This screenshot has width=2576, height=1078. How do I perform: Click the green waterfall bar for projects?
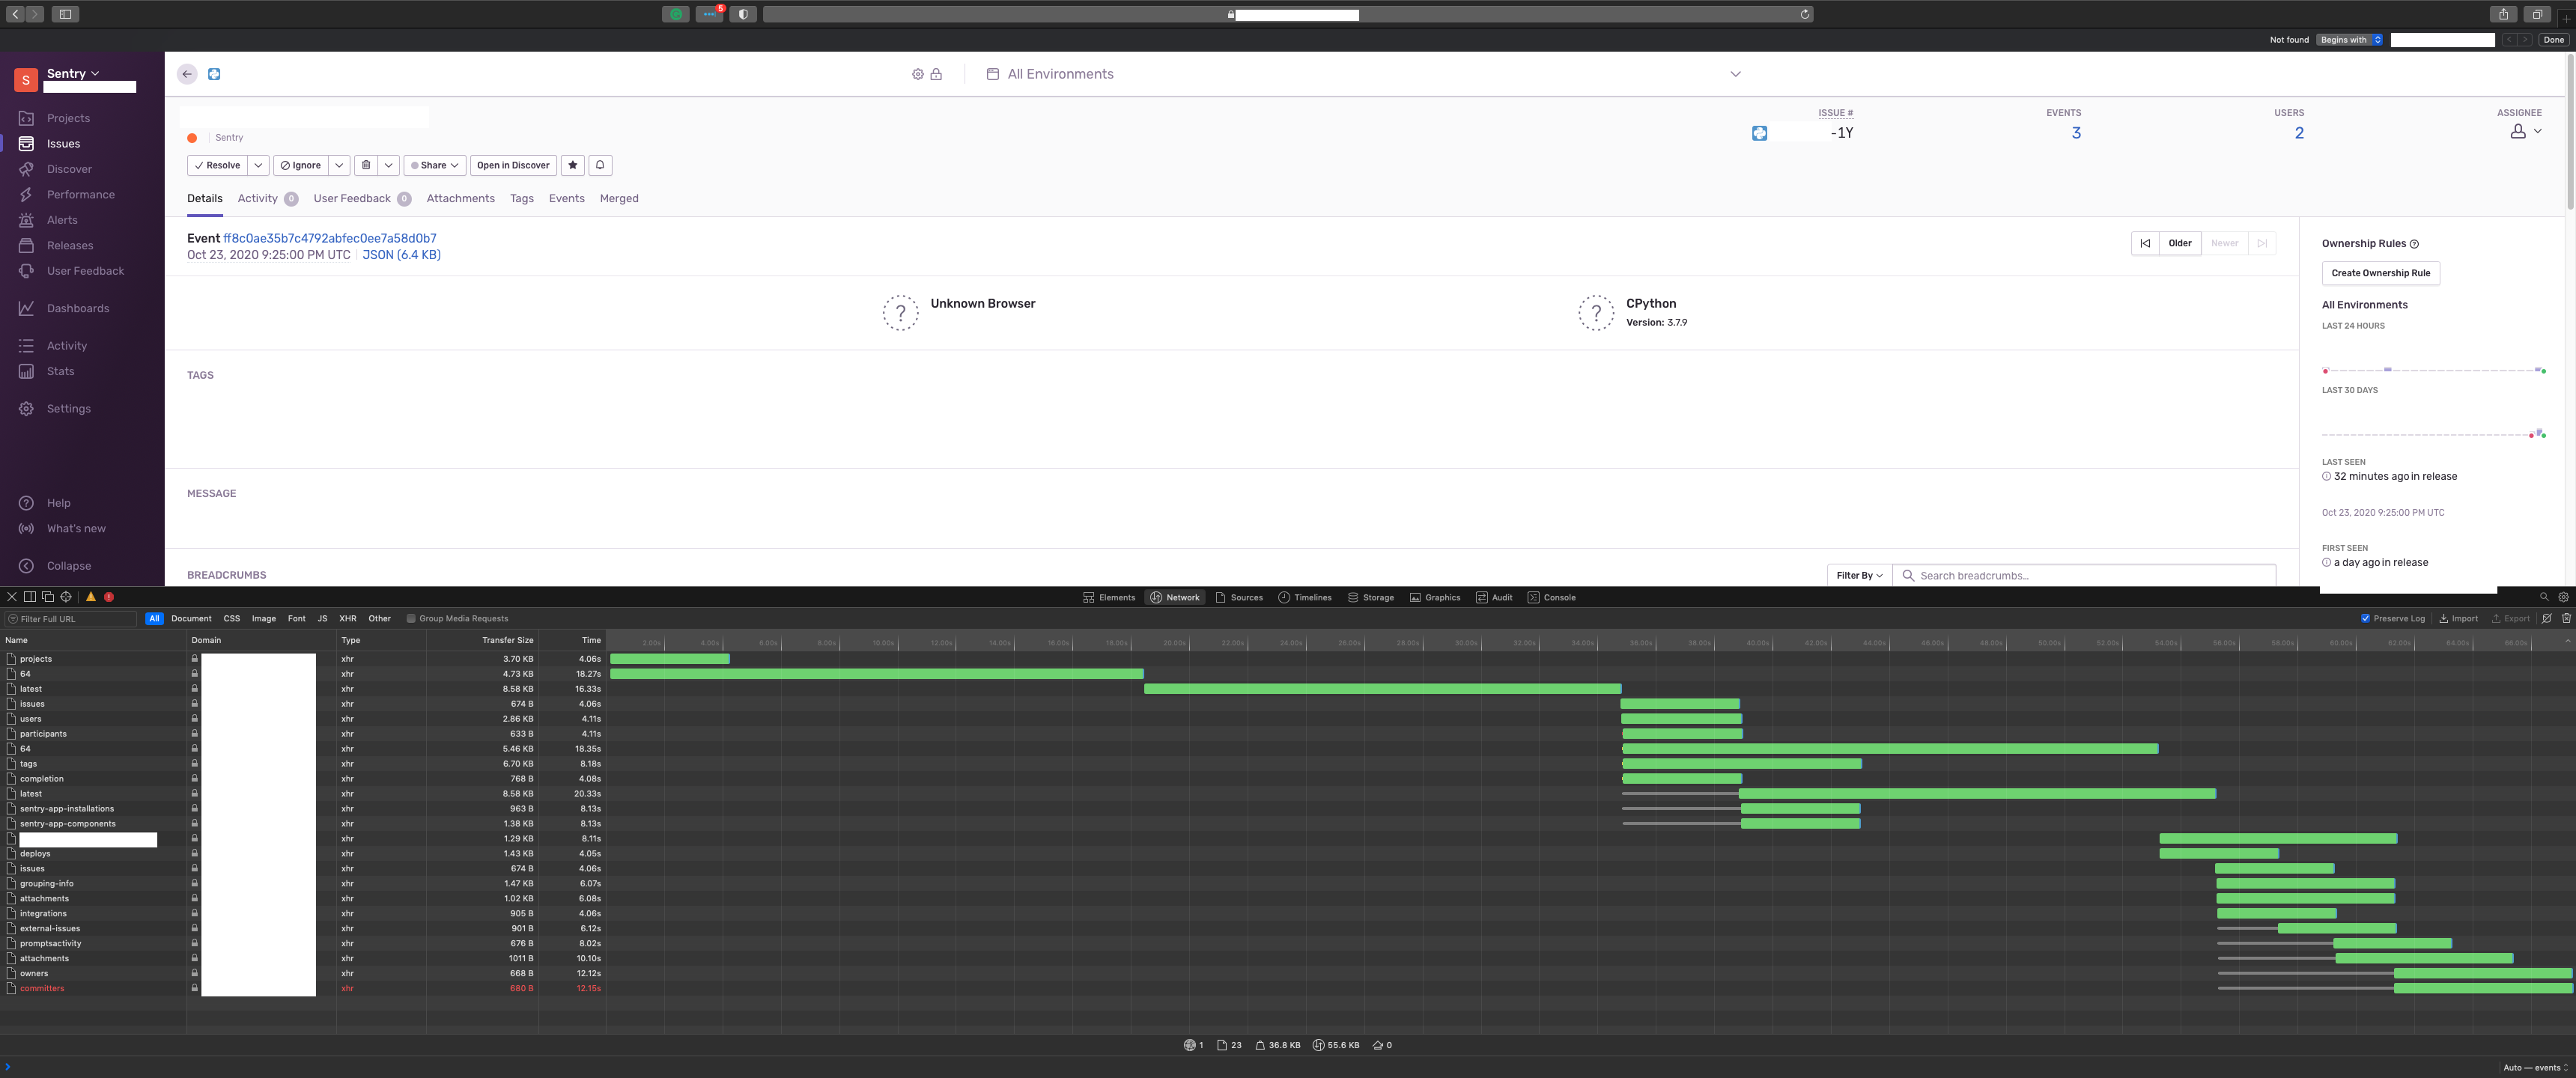(670, 659)
